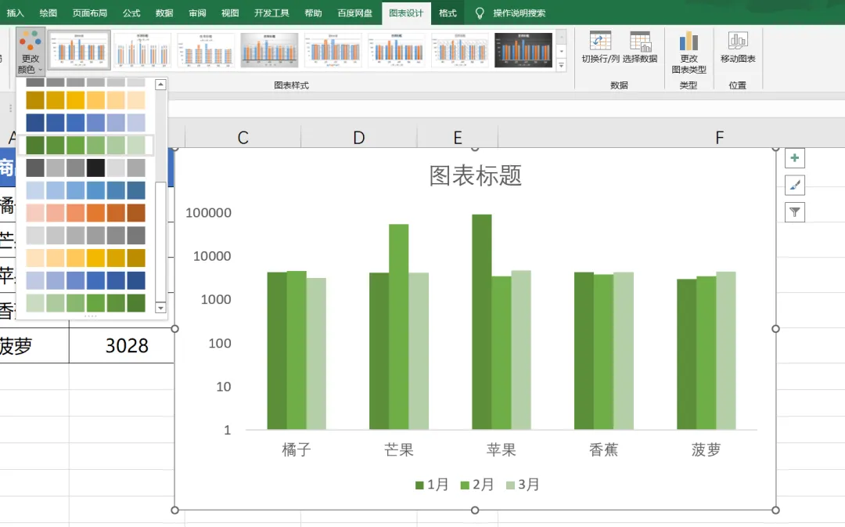Click the cell containing 3028

click(x=122, y=345)
